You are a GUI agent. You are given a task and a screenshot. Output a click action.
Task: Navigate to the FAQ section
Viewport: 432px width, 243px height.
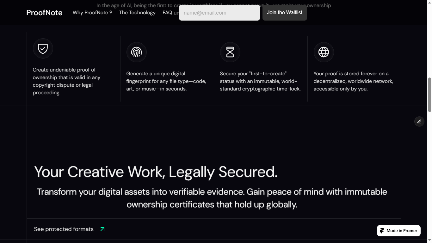click(x=167, y=13)
